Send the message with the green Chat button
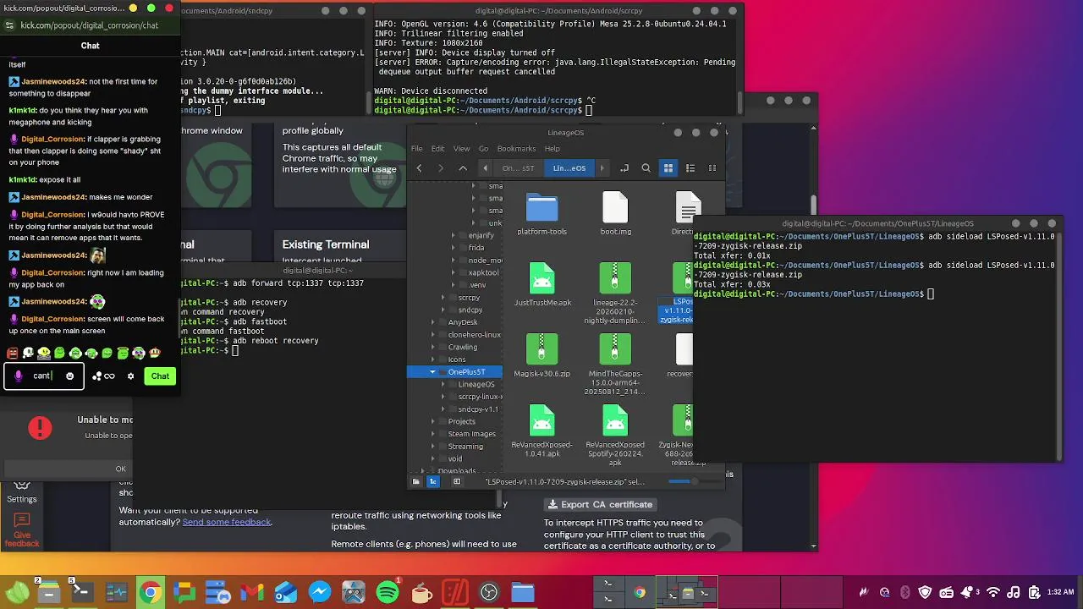Image resolution: width=1083 pixels, height=609 pixels. 160,376
